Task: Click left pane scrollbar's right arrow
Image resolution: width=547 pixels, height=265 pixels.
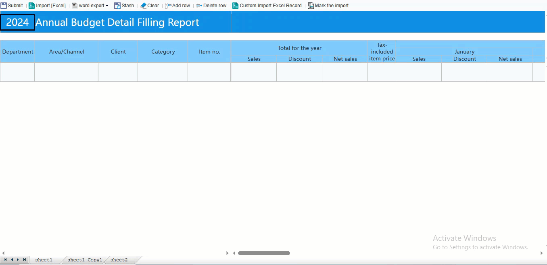Action: (x=228, y=253)
